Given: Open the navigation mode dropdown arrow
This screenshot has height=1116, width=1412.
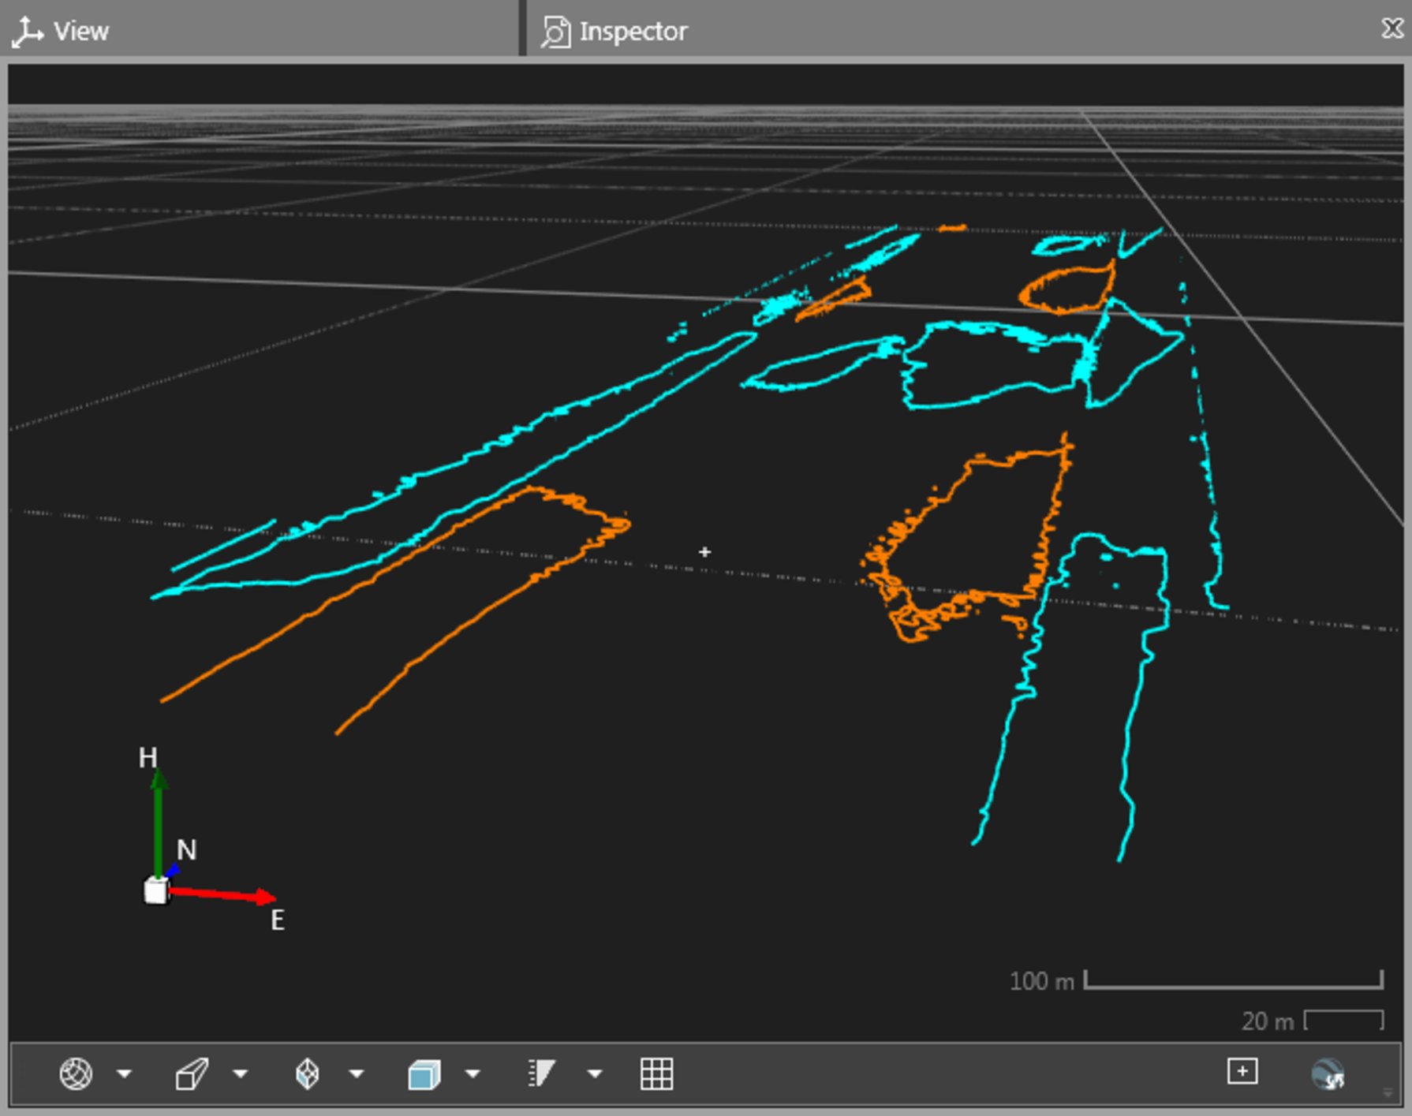Looking at the screenshot, I should (125, 1074).
